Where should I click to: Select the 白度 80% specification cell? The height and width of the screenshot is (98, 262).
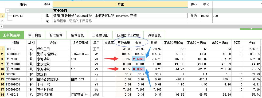point(80,79)
